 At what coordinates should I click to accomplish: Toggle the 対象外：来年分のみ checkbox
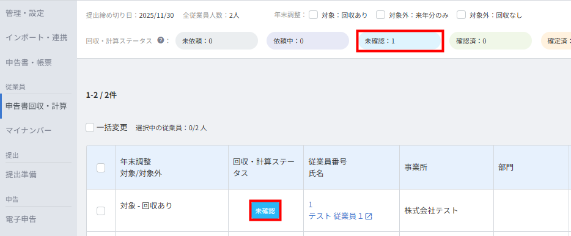[x=380, y=15]
